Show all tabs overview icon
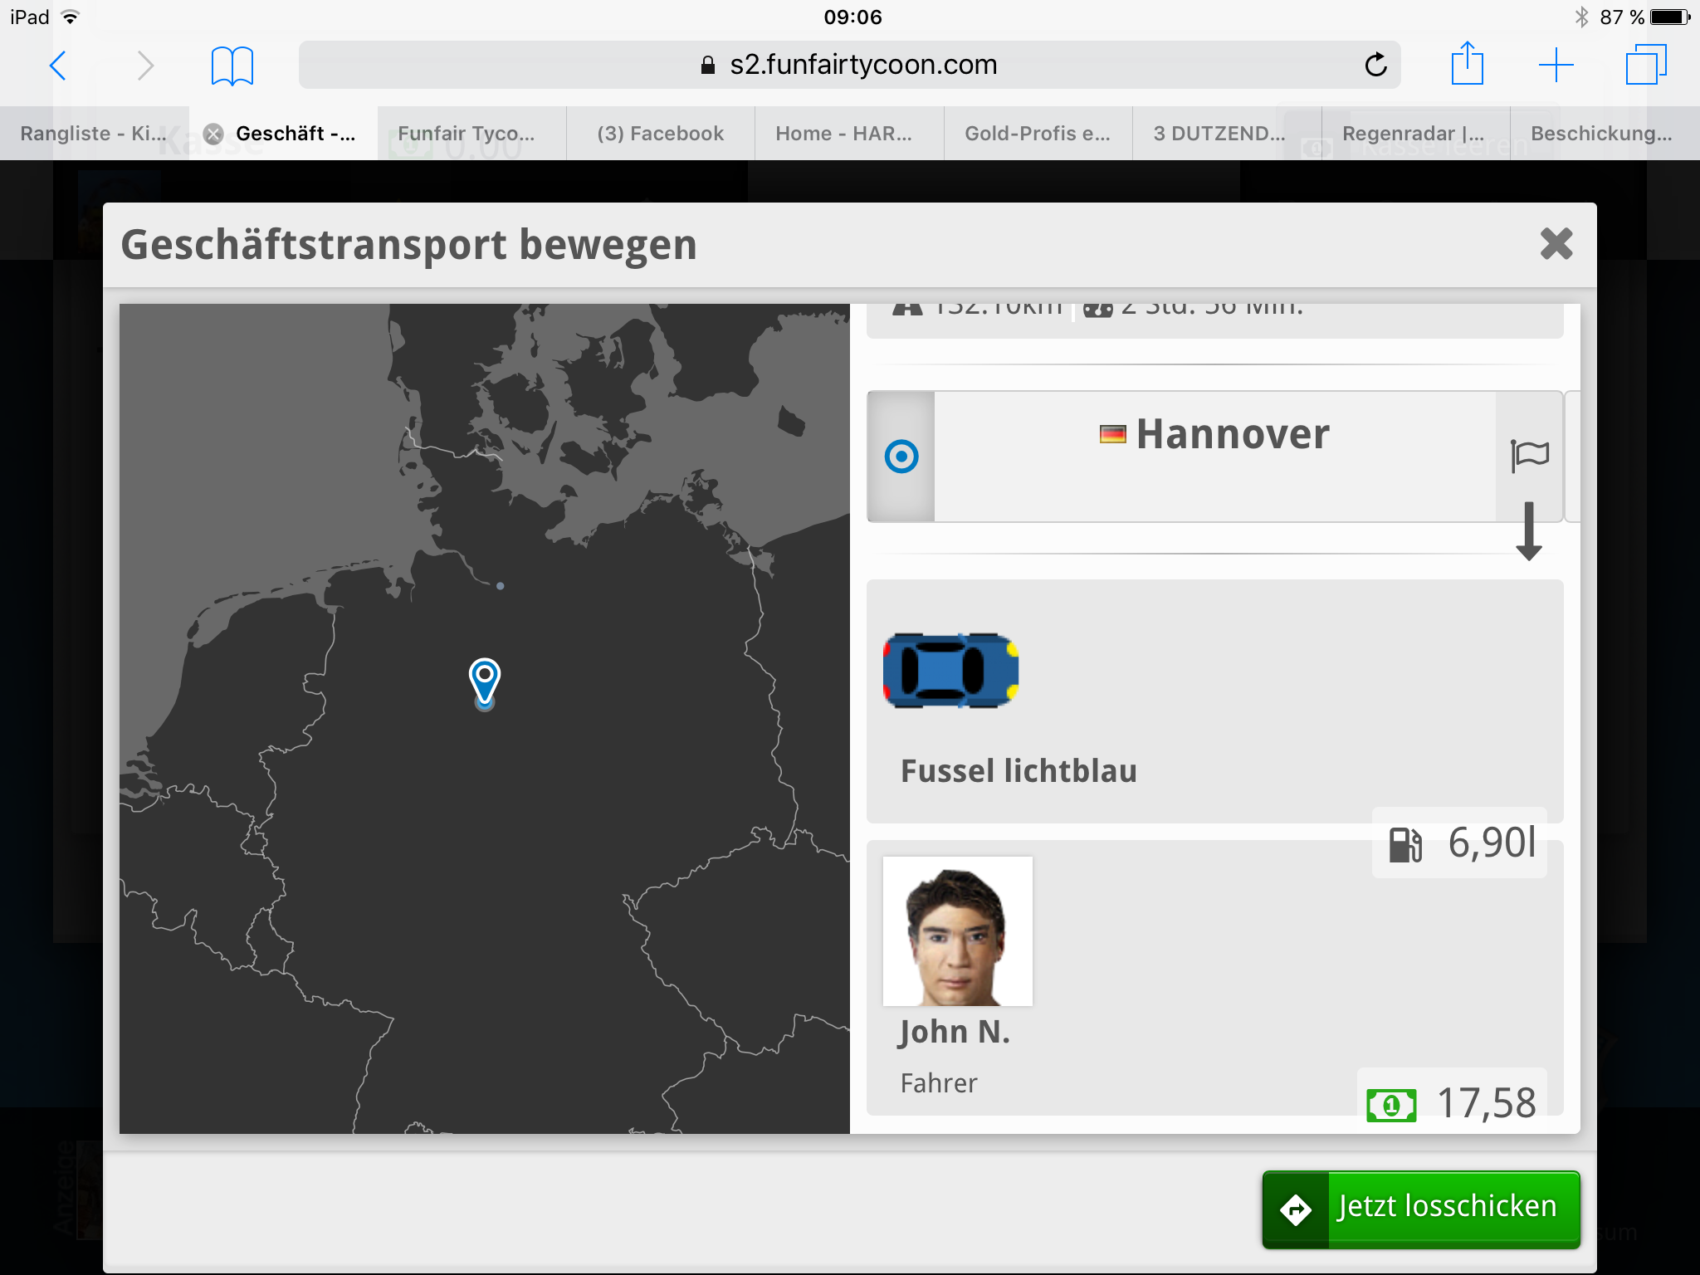The width and height of the screenshot is (1700, 1275). tap(1645, 65)
